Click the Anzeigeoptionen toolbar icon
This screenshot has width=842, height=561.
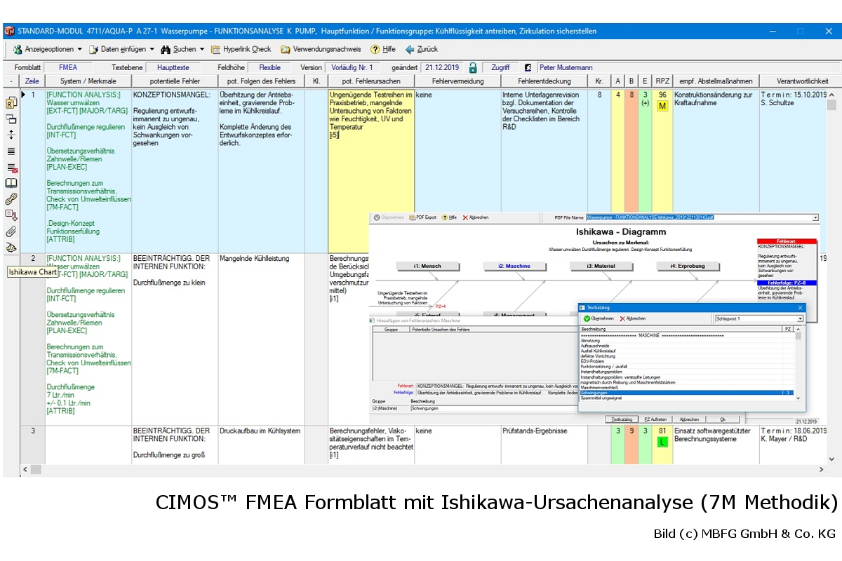(18, 49)
